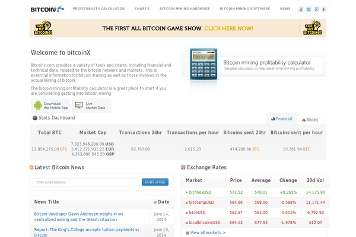This screenshot has width=356, height=237.
Task: Open the bitfinexUSD market link
Action: (200, 193)
